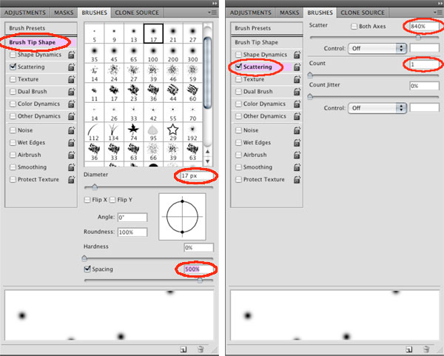The height and width of the screenshot is (356, 444).
Task: Click Brush Presets in the left panel
Action: click(28, 28)
